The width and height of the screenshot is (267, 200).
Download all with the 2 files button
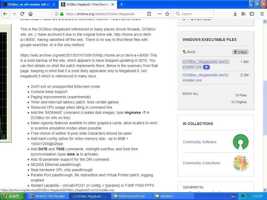click(x=240, y=52)
